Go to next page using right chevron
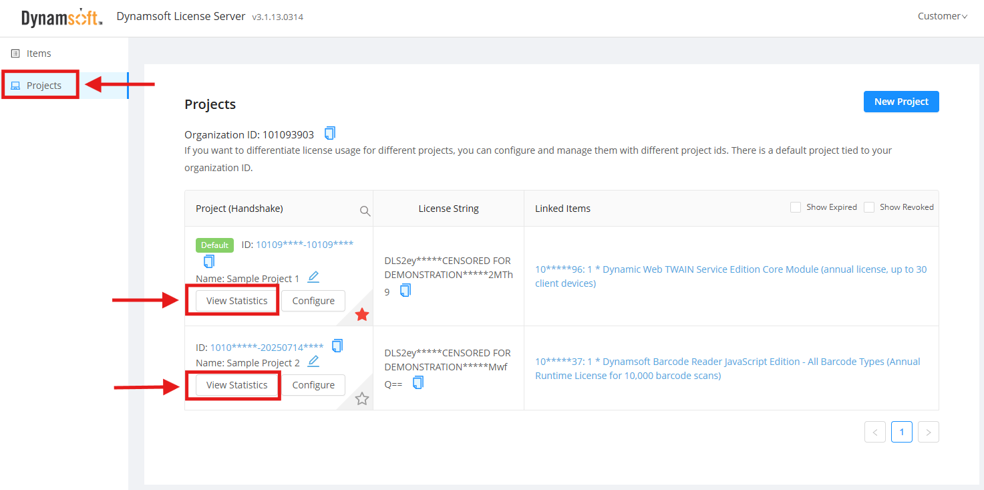Screen dimensions: 984x490 (929, 432)
